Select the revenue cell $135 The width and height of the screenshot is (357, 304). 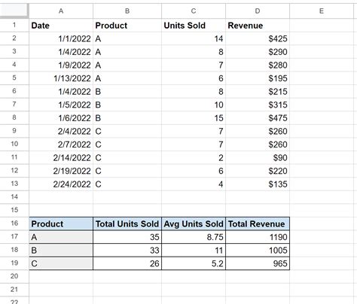point(258,184)
